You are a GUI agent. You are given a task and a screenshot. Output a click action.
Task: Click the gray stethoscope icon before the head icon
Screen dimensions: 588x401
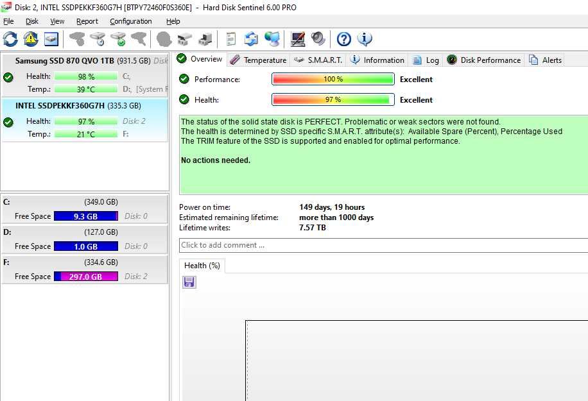click(x=139, y=39)
